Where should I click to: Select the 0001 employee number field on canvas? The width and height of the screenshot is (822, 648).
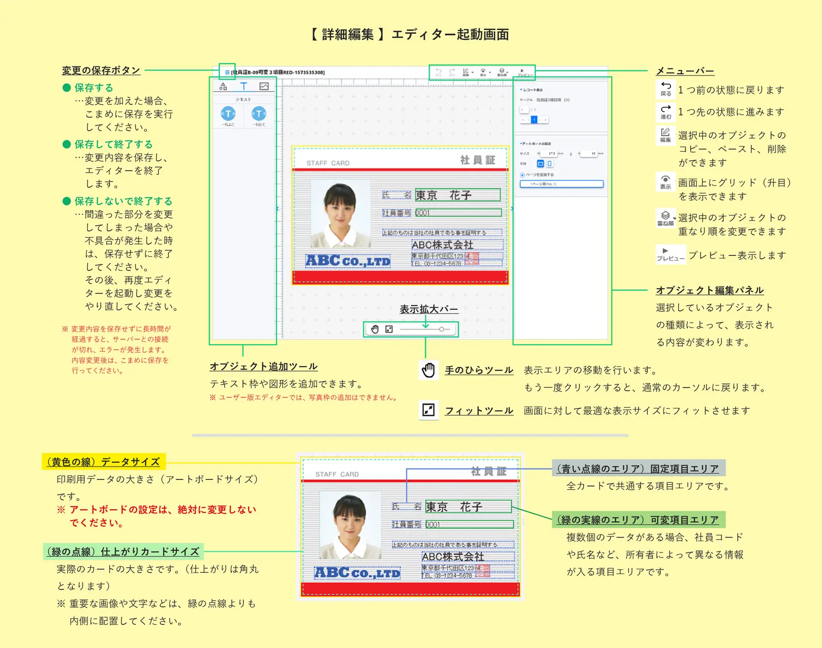[458, 213]
